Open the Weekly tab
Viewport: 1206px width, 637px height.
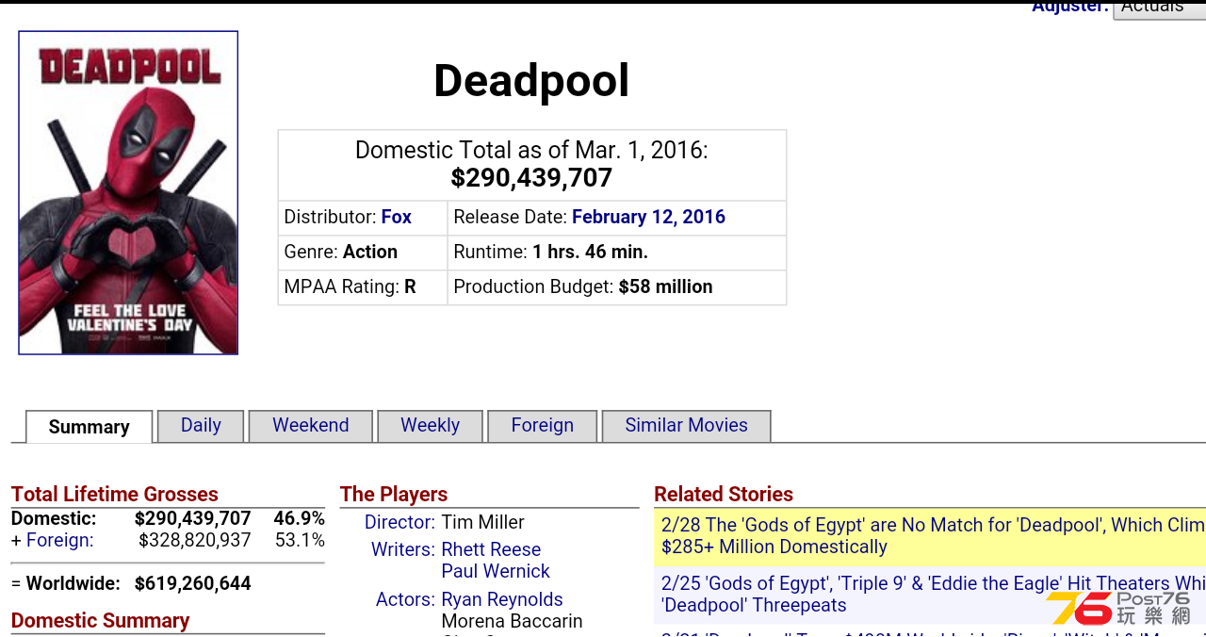[x=430, y=426]
